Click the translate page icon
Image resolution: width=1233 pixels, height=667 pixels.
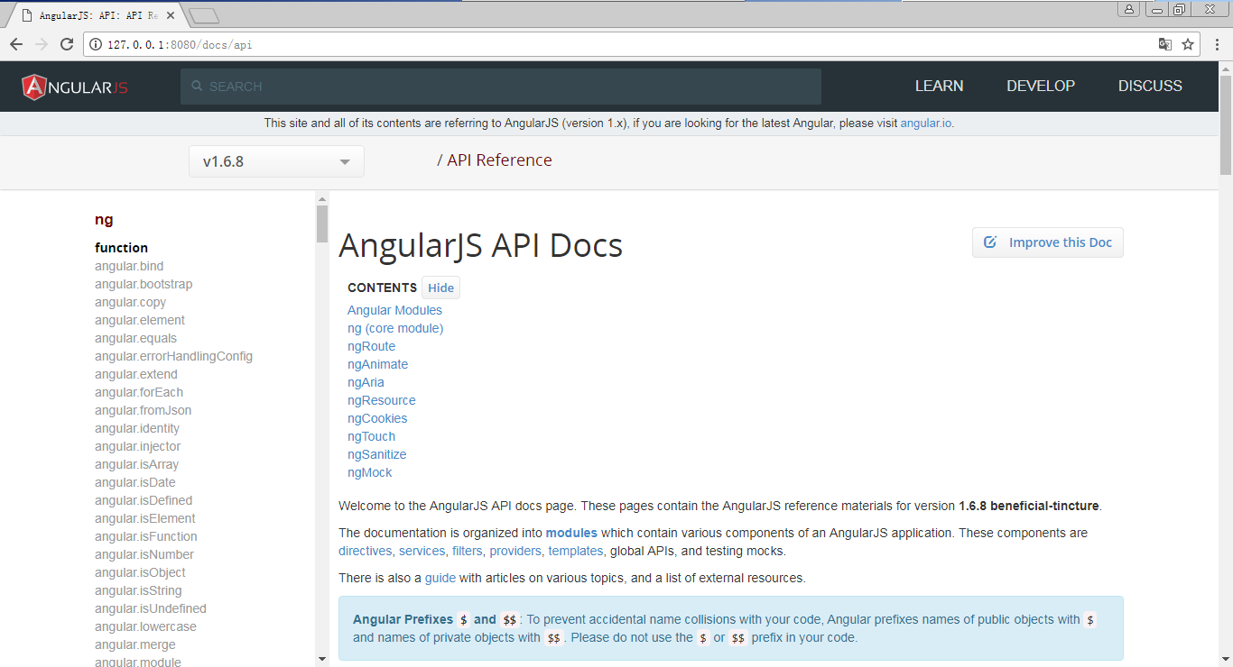coord(1165,44)
